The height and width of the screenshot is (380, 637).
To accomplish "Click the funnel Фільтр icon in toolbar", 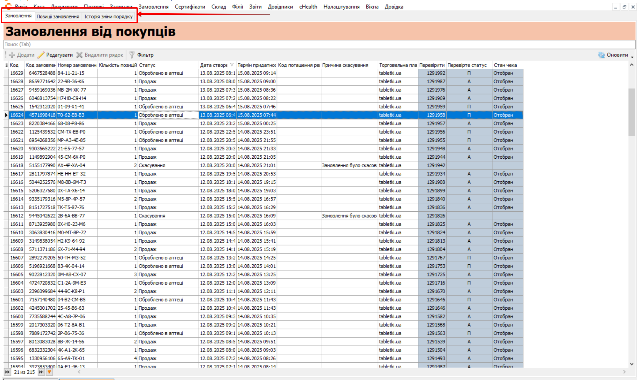I will click(x=132, y=55).
